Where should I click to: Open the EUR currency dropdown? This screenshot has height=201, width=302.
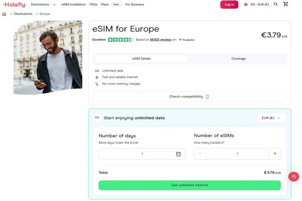271,118
